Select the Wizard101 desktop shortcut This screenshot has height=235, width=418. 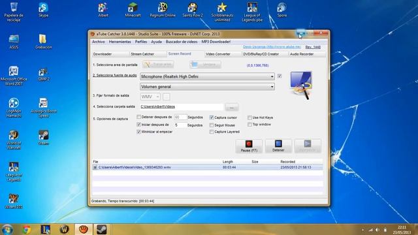click(x=14, y=201)
